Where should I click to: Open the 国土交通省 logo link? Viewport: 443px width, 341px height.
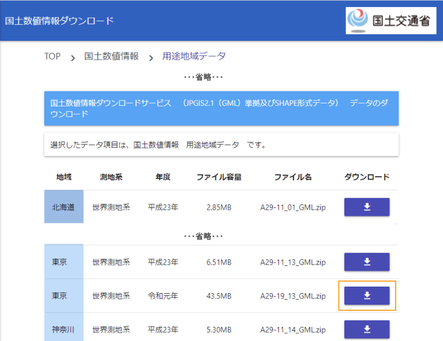391,21
